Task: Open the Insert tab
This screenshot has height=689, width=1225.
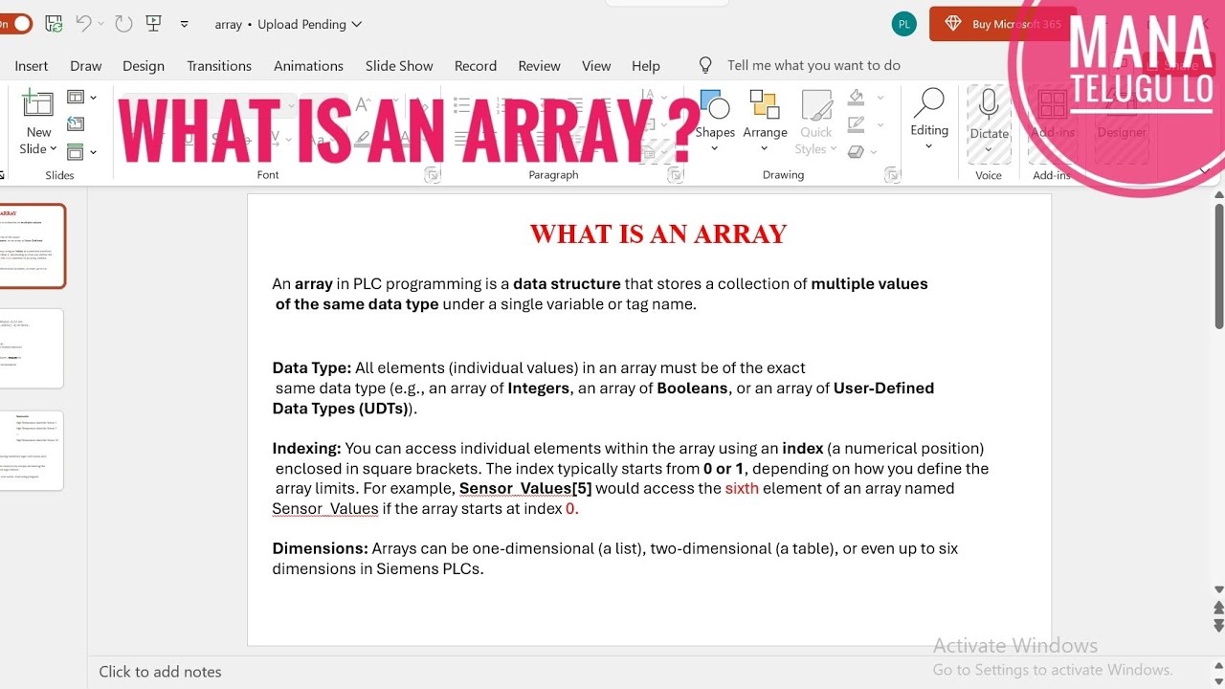Action: [32, 66]
